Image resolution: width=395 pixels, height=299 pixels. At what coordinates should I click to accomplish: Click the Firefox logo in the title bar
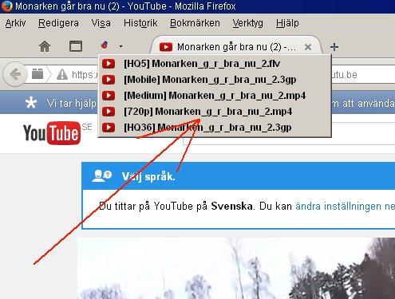(x=6, y=6)
